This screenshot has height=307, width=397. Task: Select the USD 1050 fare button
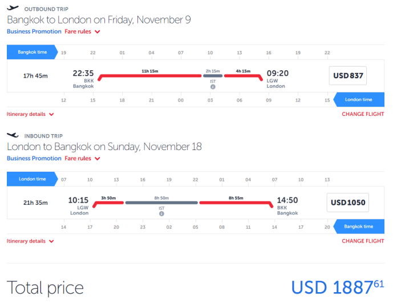pyautogui.click(x=348, y=203)
